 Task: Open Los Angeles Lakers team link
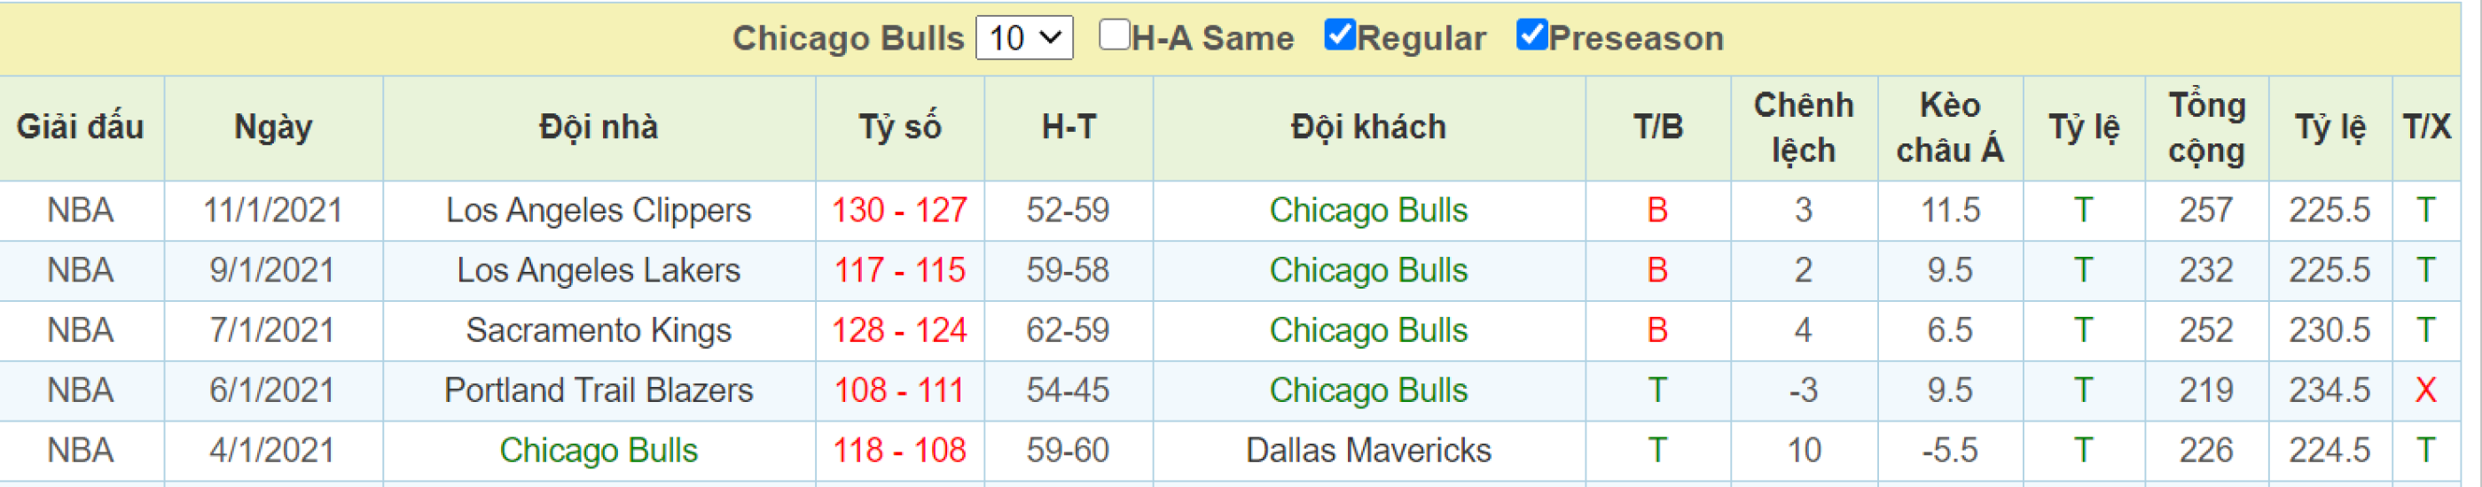pyautogui.click(x=599, y=270)
